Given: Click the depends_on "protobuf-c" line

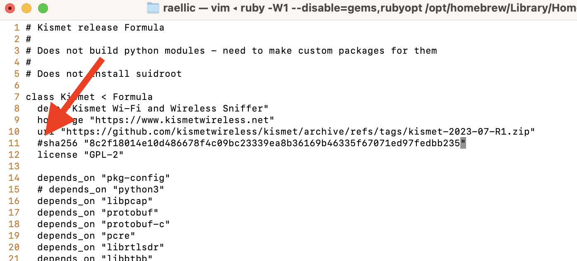Looking at the screenshot, I should click(x=104, y=224).
